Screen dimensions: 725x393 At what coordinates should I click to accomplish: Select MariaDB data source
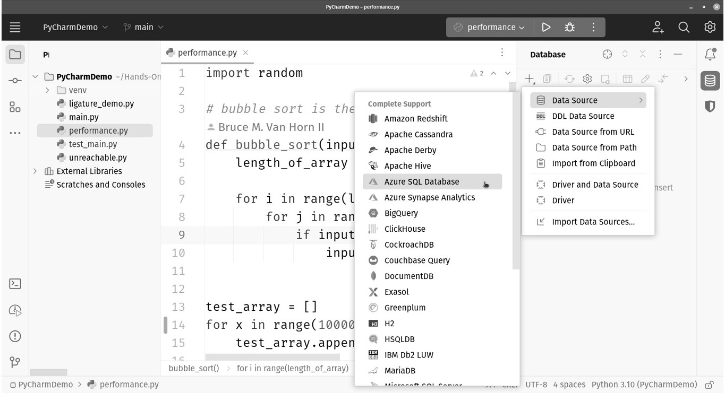(432, 371)
